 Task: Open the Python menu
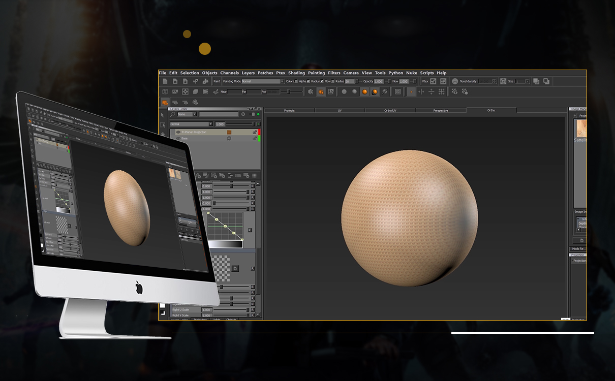(x=395, y=73)
